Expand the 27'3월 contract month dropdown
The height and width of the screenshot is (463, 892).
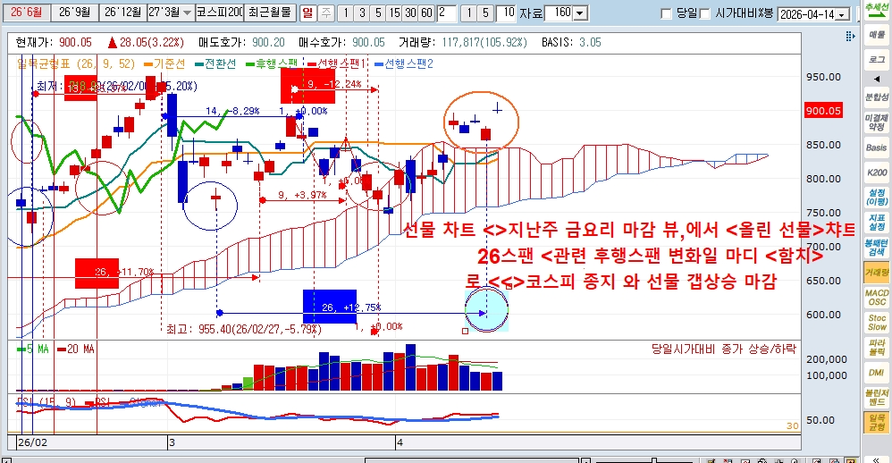pos(186,13)
